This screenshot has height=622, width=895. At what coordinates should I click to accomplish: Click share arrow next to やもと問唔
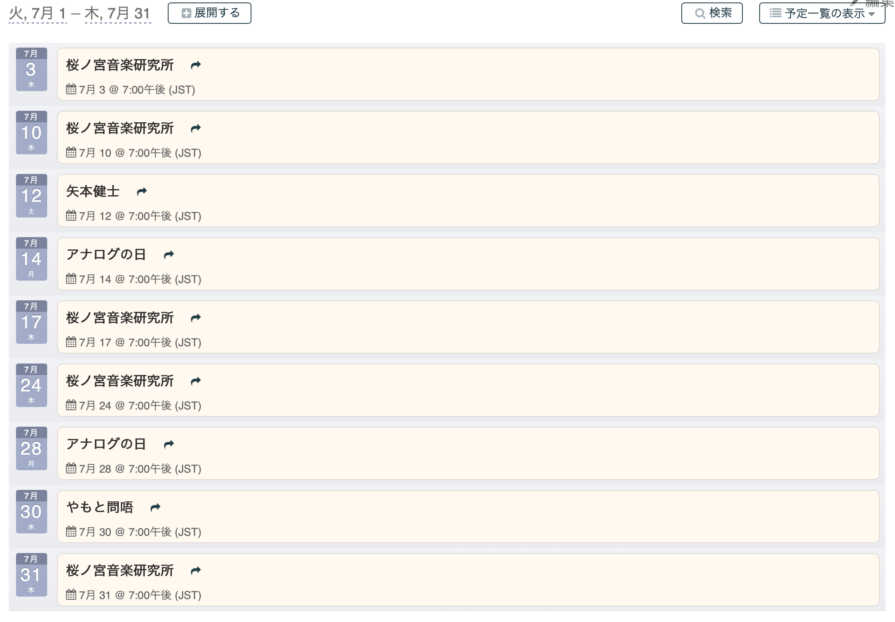pos(155,508)
